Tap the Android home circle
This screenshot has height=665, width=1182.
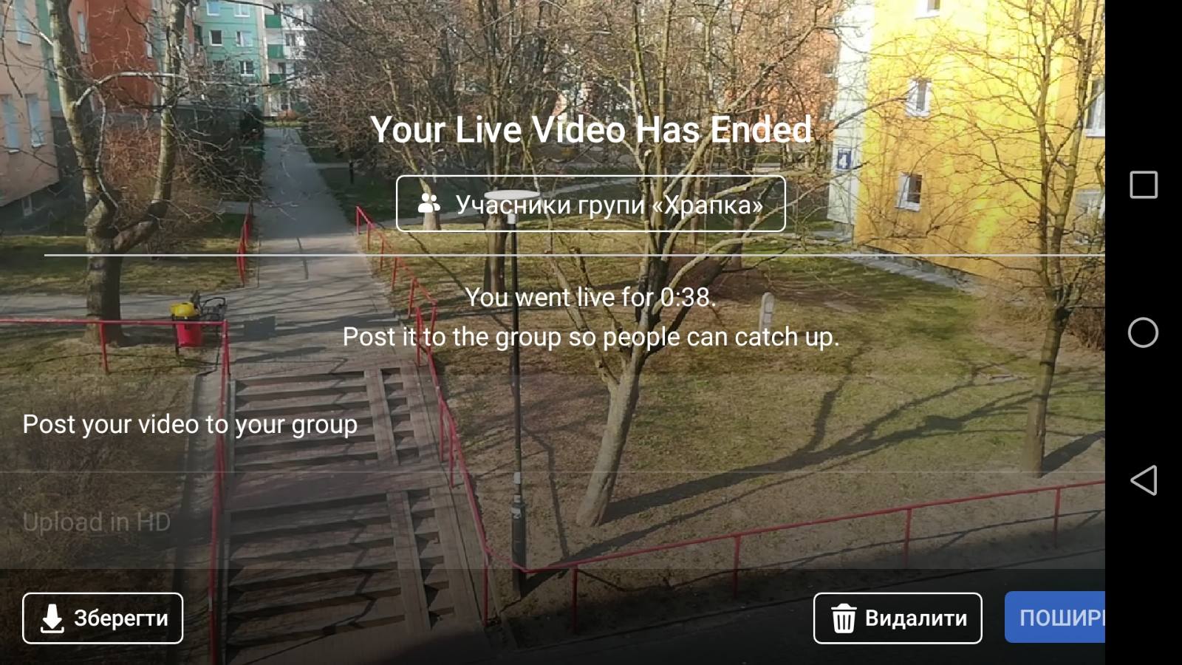[1143, 332]
